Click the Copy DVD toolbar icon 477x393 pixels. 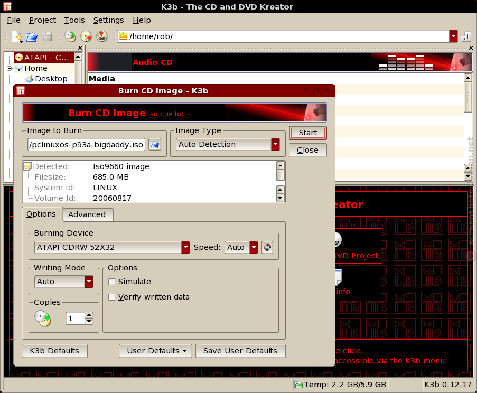coord(102,36)
